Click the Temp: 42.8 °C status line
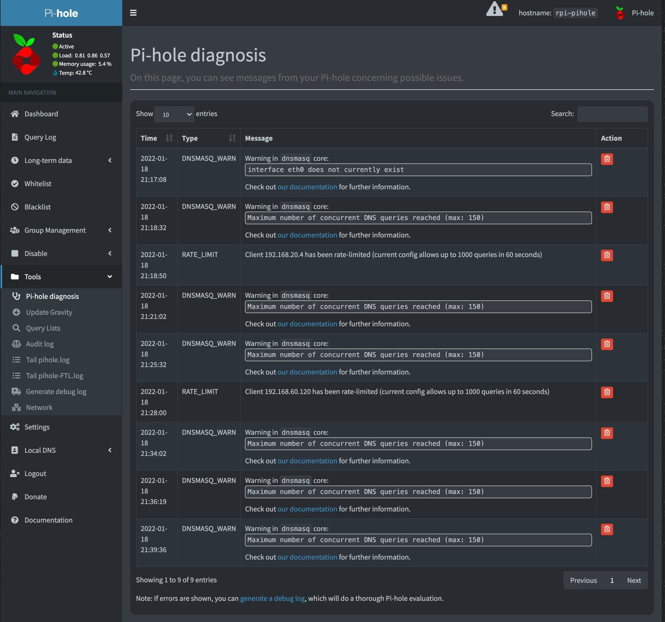Screen dimensions: 665x622 (x=72, y=73)
